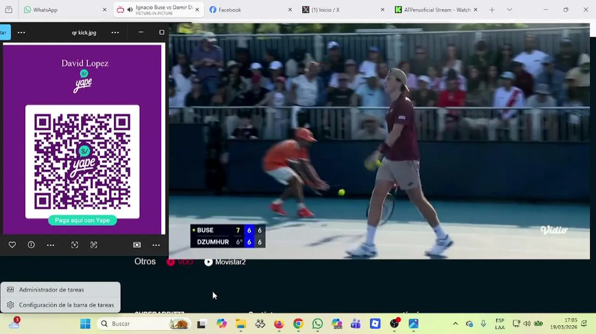Open Google Chrome from the taskbar
Screen dimensions: 596x334
[298, 324]
